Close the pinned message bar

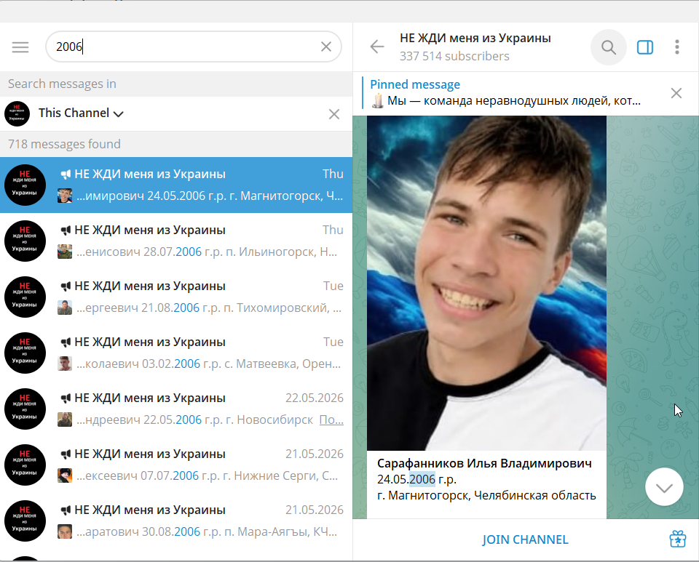(x=676, y=93)
